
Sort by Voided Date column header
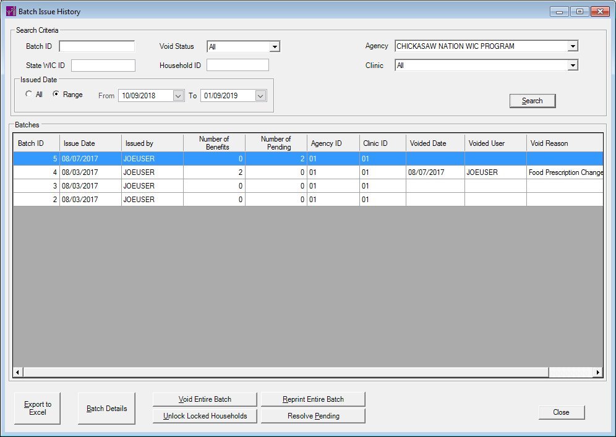click(x=435, y=143)
